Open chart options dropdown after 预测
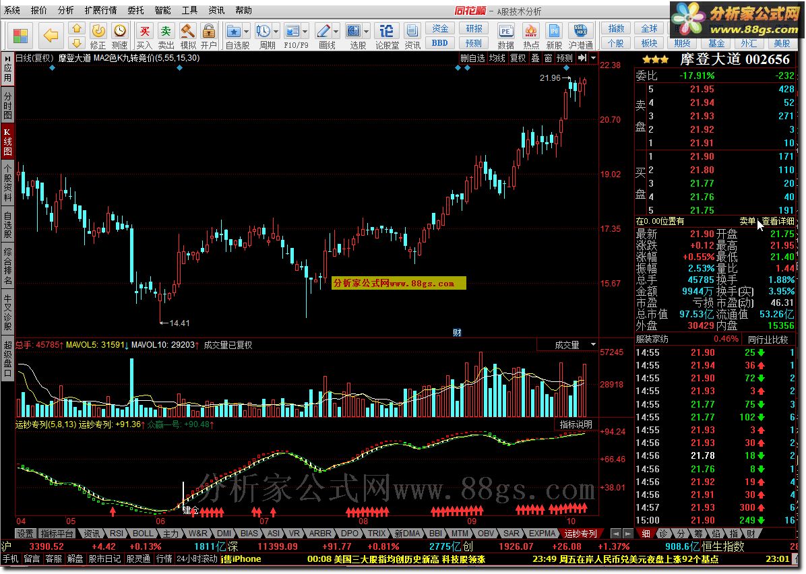 click(x=593, y=58)
